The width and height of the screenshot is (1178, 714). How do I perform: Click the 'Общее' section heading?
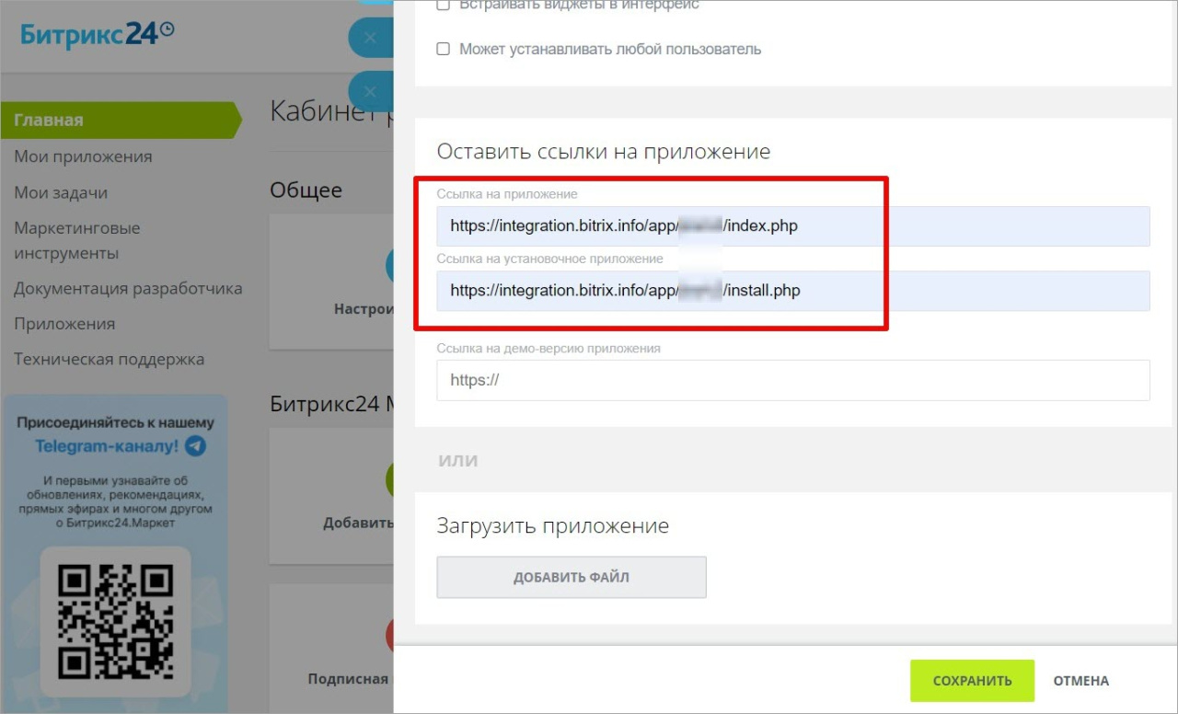tap(306, 190)
